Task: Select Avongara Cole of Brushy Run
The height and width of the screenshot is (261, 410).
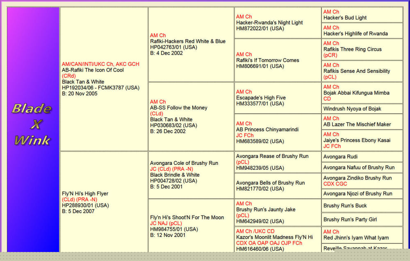Action: pyautogui.click(x=184, y=163)
